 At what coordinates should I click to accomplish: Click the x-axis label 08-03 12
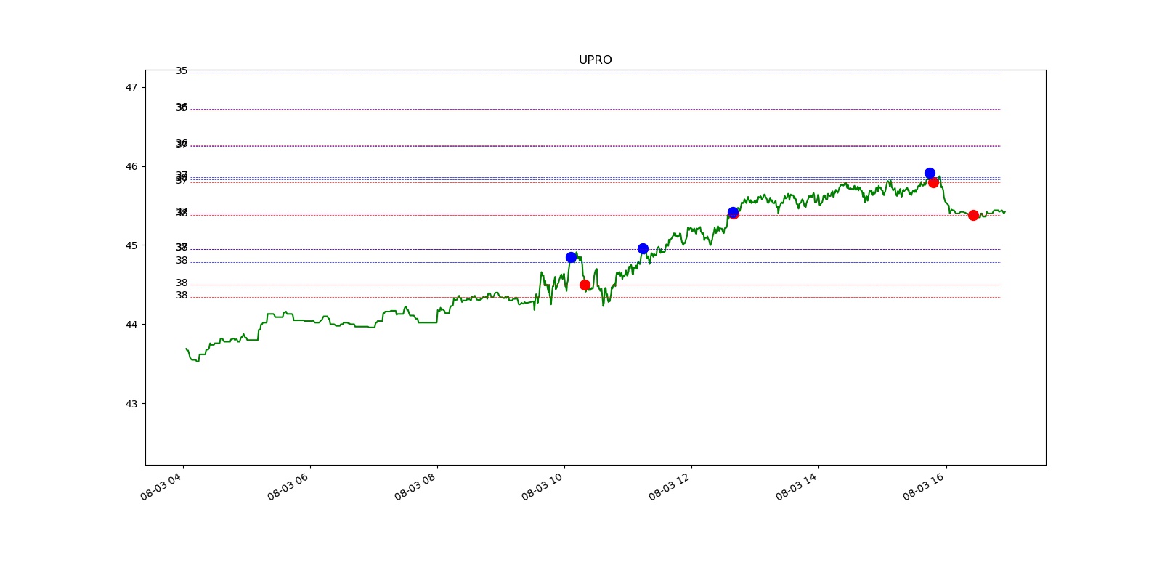pyautogui.click(x=669, y=487)
